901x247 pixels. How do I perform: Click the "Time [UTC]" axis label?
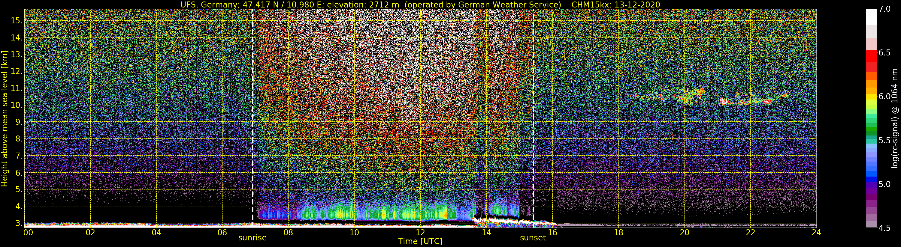tap(420, 241)
